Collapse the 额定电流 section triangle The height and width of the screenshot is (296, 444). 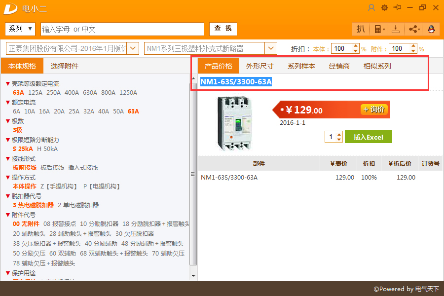(x=8, y=103)
